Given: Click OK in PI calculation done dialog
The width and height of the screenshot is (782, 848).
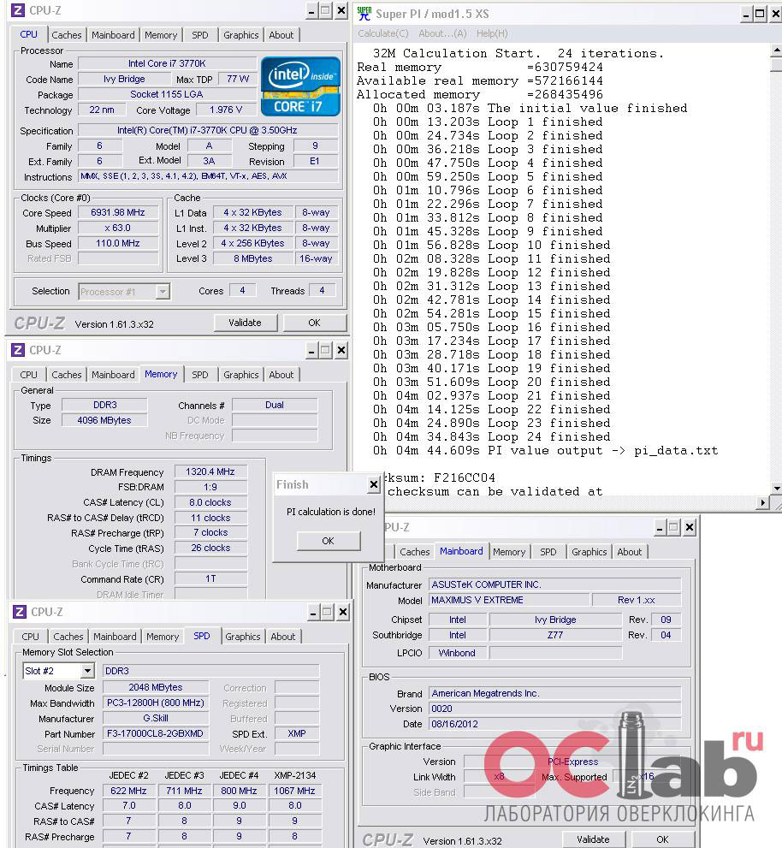Looking at the screenshot, I should tap(329, 541).
